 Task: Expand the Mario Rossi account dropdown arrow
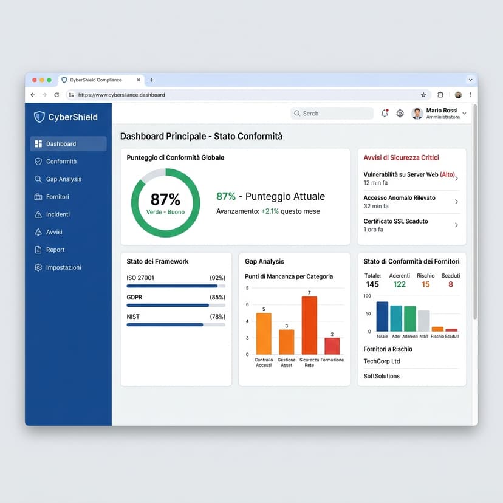pyautogui.click(x=464, y=114)
